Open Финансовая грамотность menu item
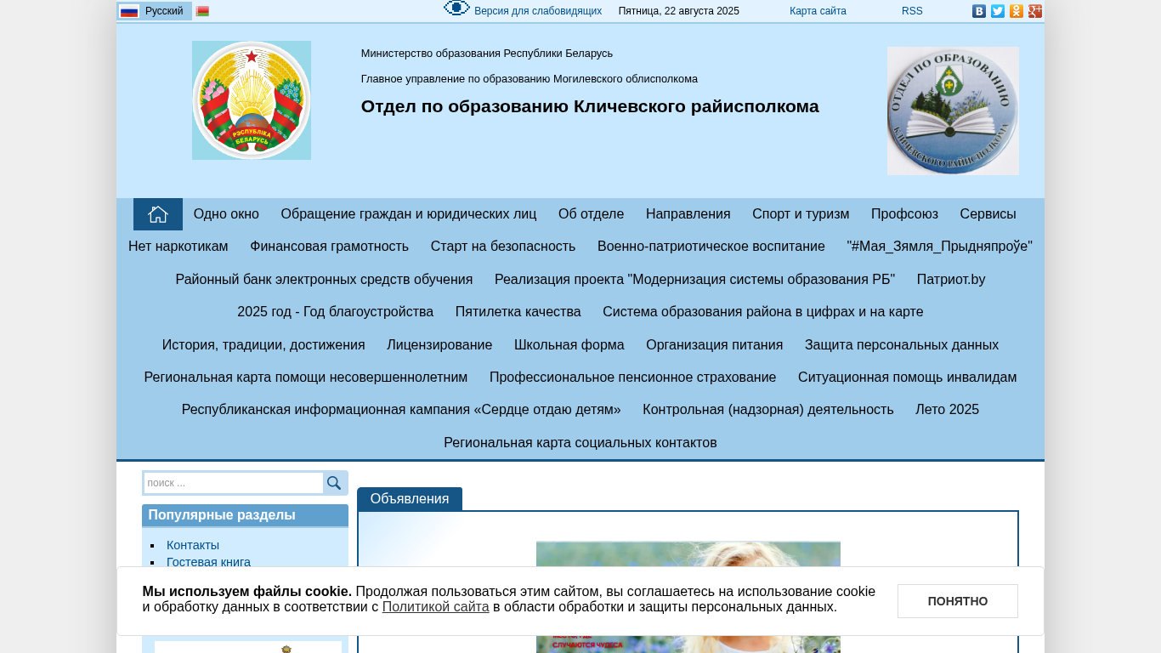The image size is (1161, 653). click(330, 247)
